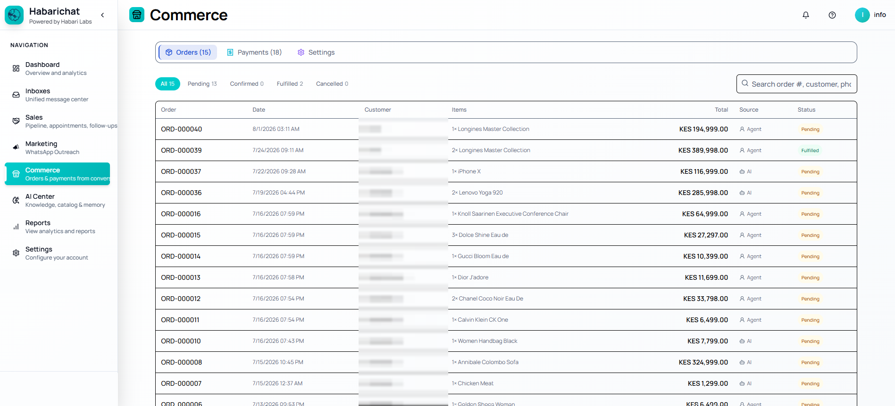Click the total KES 194,999.00

coord(703,129)
